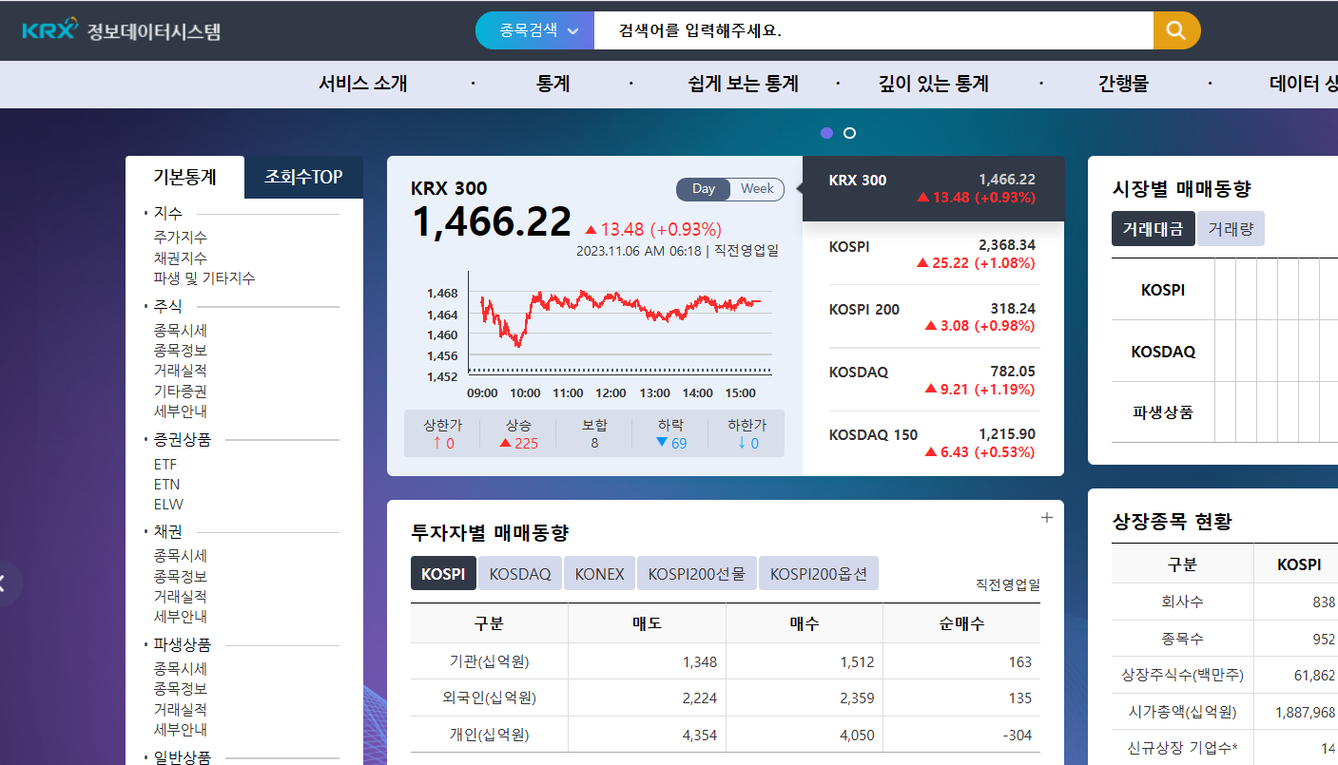Screen dimensions: 1338x765
Task: Toggle 거래량 in 시장별 매매동향
Action: coord(1231,228)
